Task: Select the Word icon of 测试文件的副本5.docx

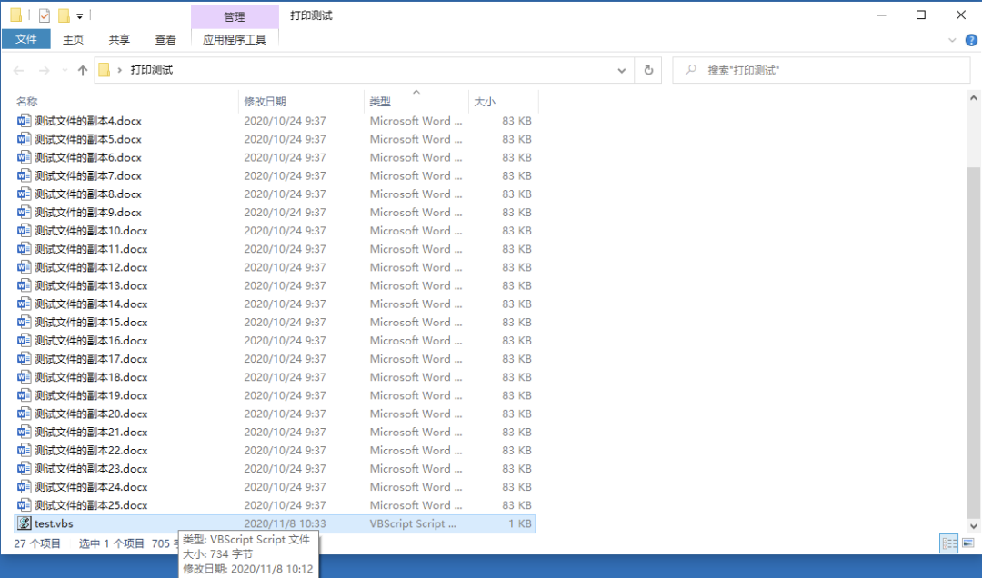Action: pos(24,139)
